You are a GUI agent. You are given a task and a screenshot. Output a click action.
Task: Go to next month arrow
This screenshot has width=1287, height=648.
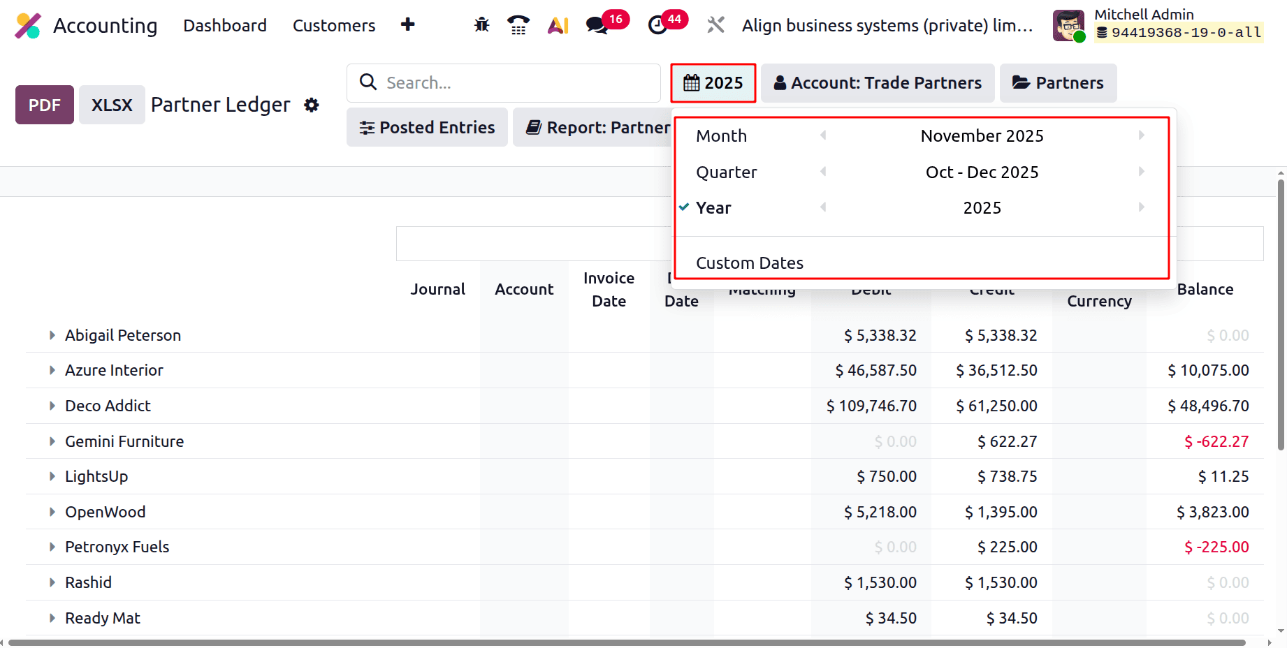pyautogui.click(x=1142, y=135)
